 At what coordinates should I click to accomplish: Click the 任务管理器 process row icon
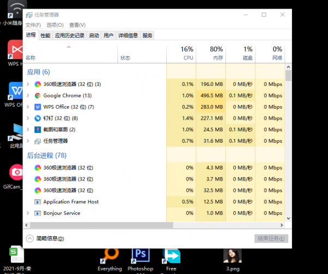pyautogui.click(x=38, y=141)
